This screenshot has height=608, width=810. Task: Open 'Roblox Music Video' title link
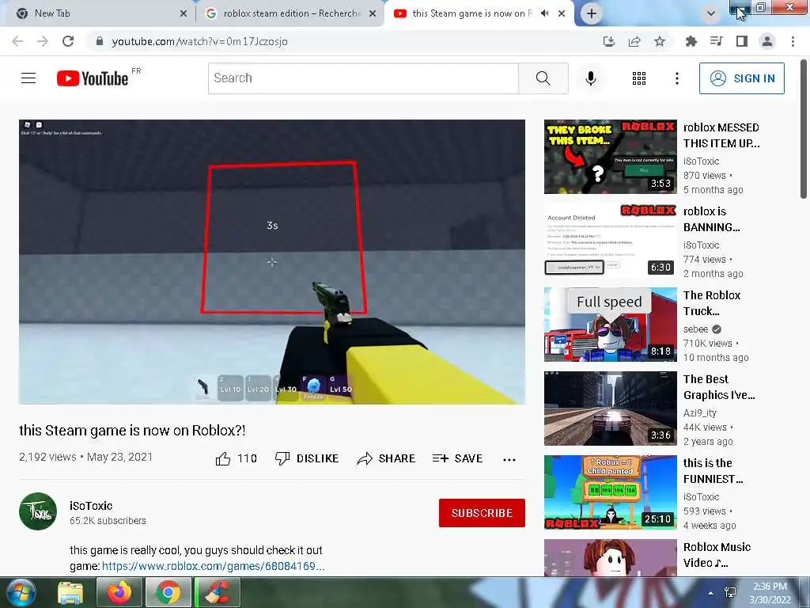click(x=717, y=555)
